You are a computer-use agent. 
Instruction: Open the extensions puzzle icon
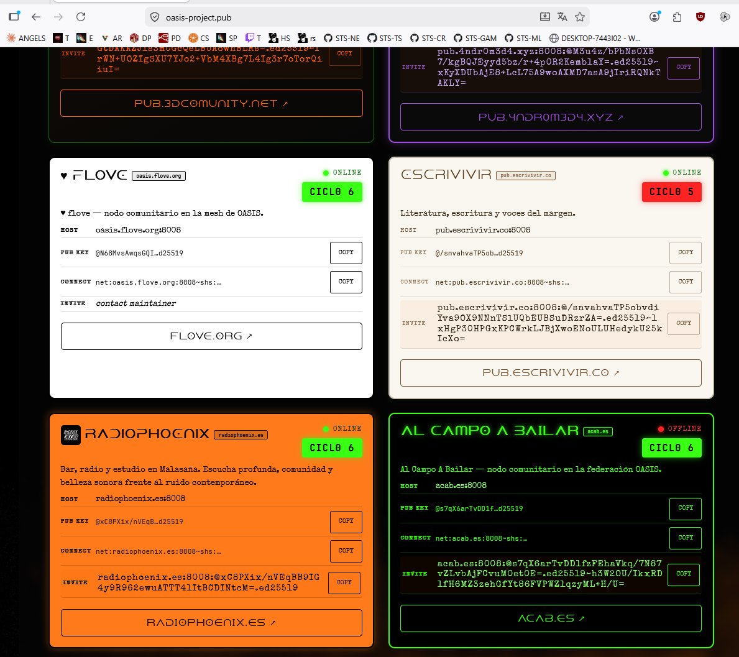(x=677, y=17)
